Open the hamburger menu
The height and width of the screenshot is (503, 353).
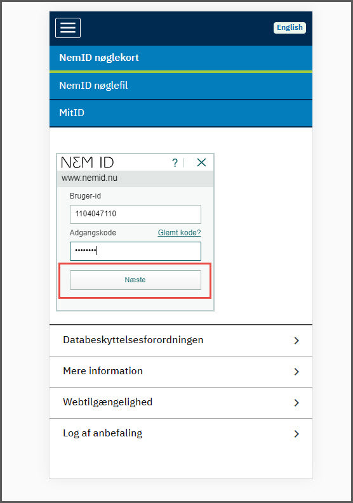point(68,28)
